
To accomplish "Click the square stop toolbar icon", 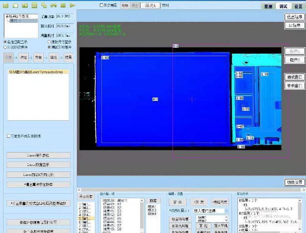I will point(63,5).
